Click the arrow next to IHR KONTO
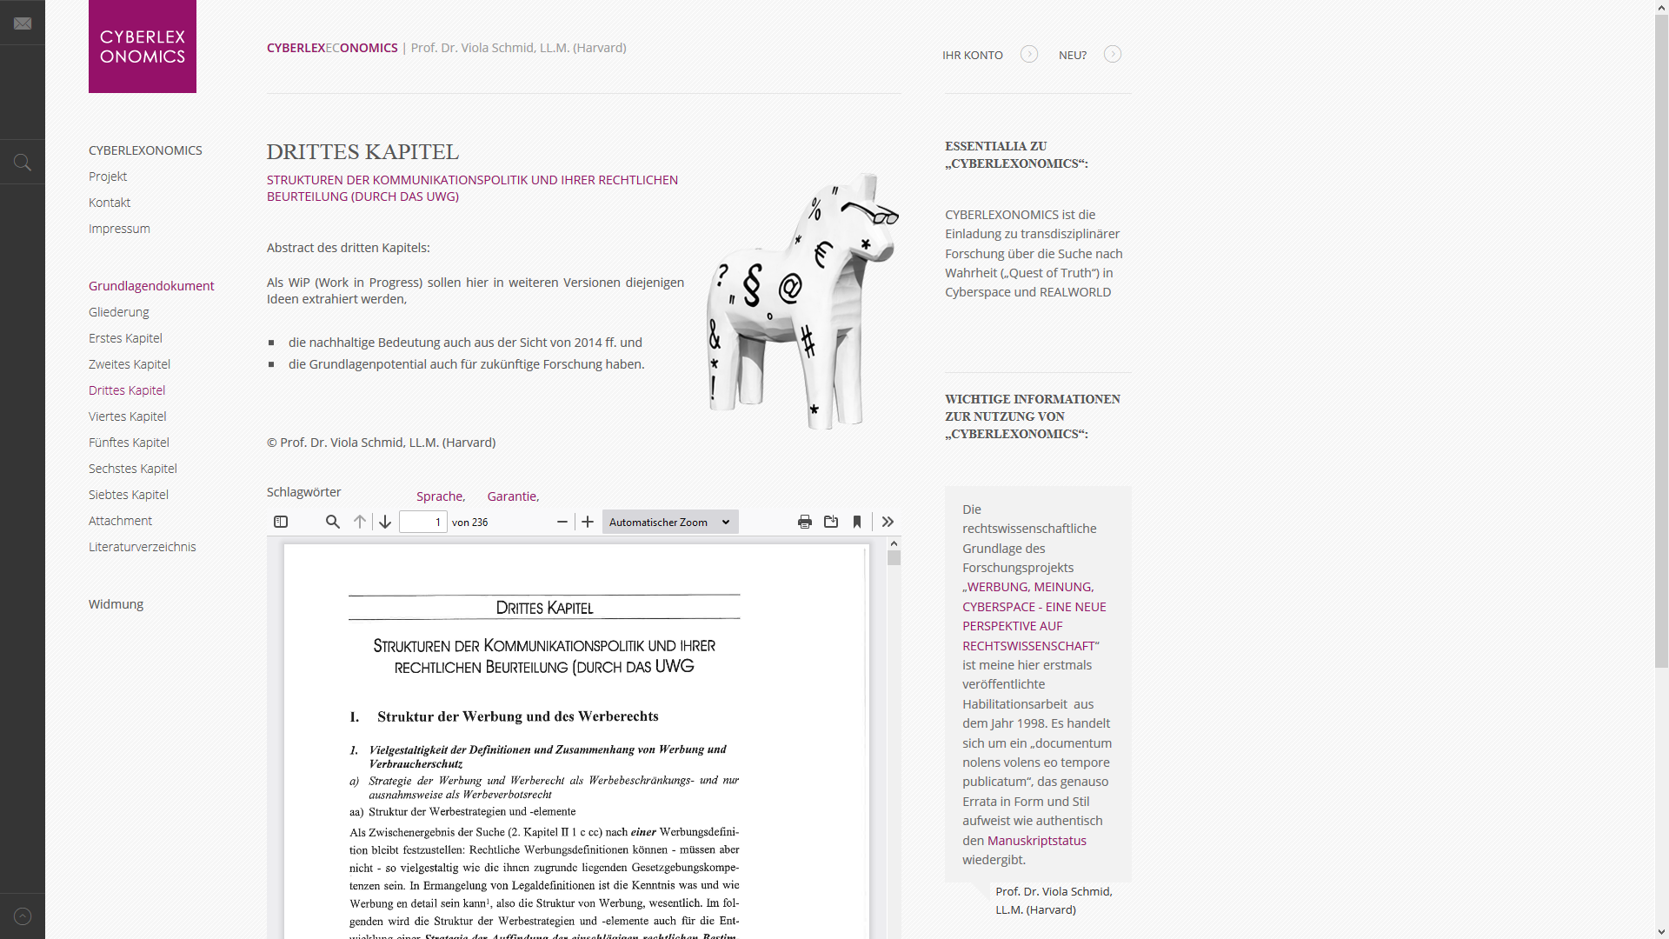 pos(1029,54)
